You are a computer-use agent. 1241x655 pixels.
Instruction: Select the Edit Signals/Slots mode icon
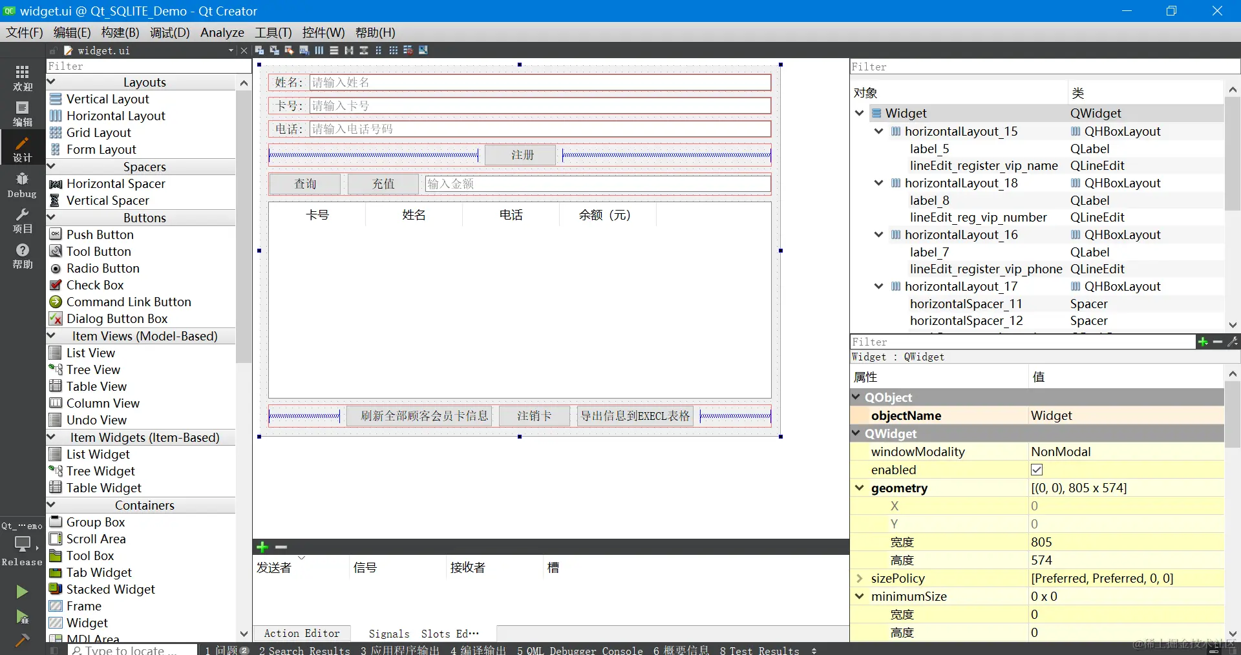(x=274, y=50)
